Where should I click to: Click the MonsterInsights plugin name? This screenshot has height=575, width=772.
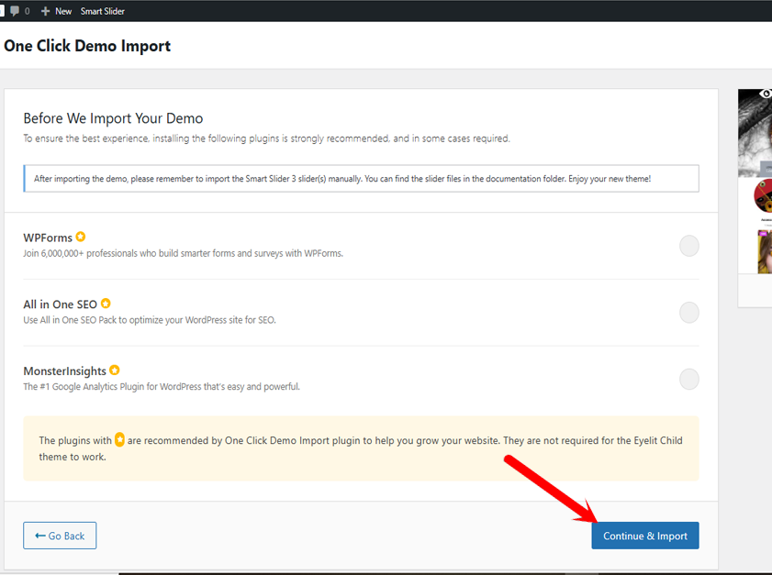(64, 371)
